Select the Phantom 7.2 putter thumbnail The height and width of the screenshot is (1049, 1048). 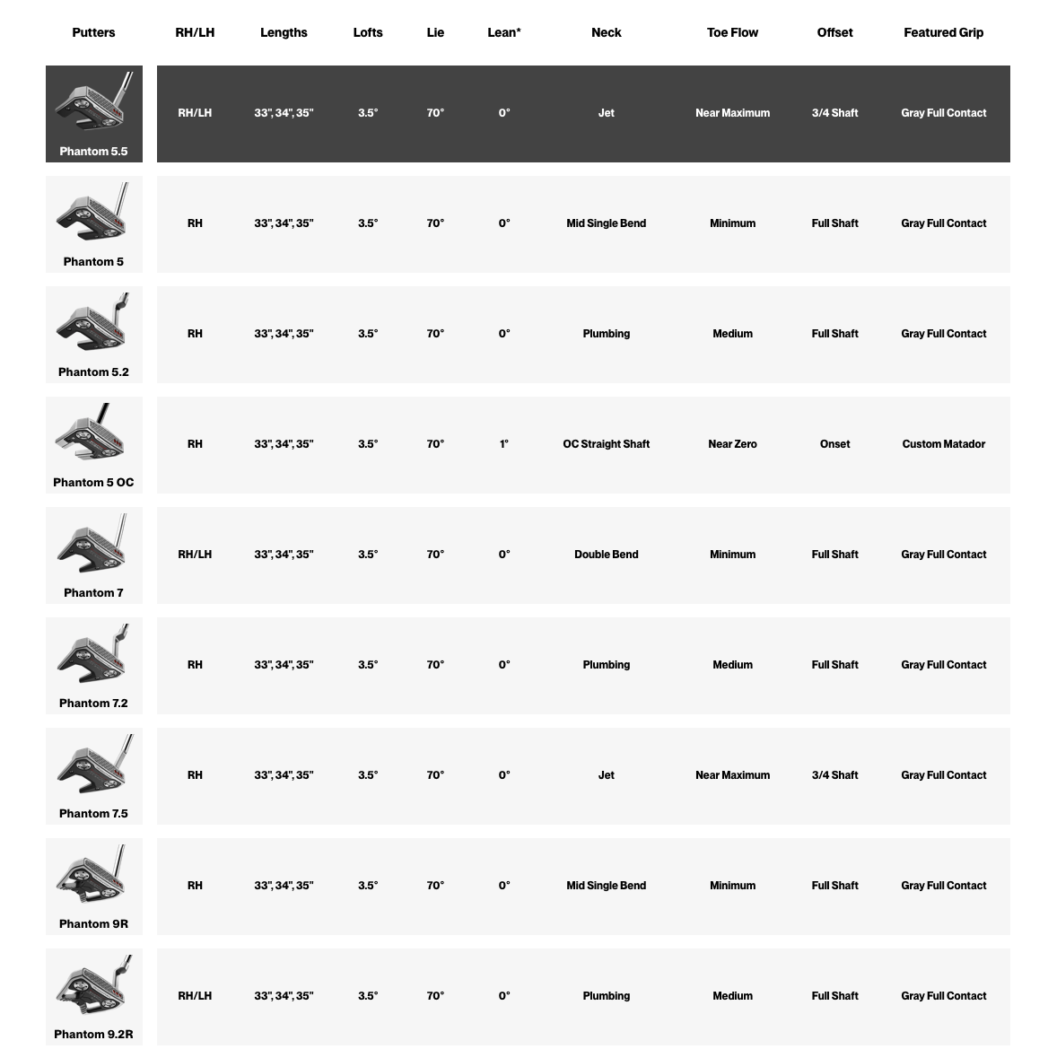coord(93,655)
